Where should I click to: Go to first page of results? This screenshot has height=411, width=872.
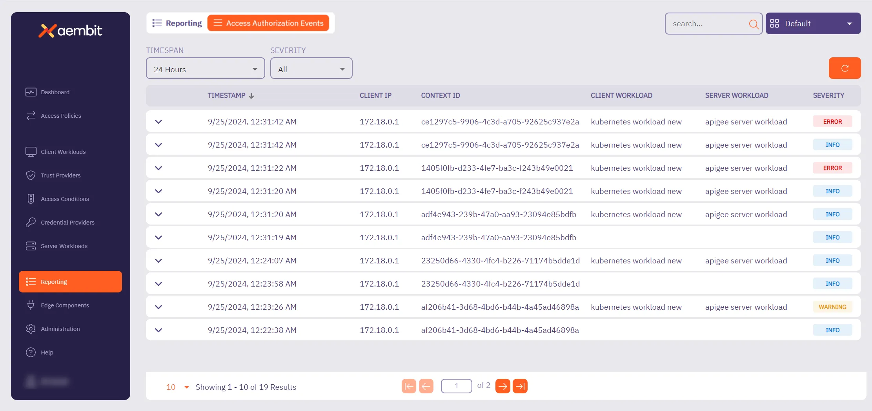pos(409,386)
